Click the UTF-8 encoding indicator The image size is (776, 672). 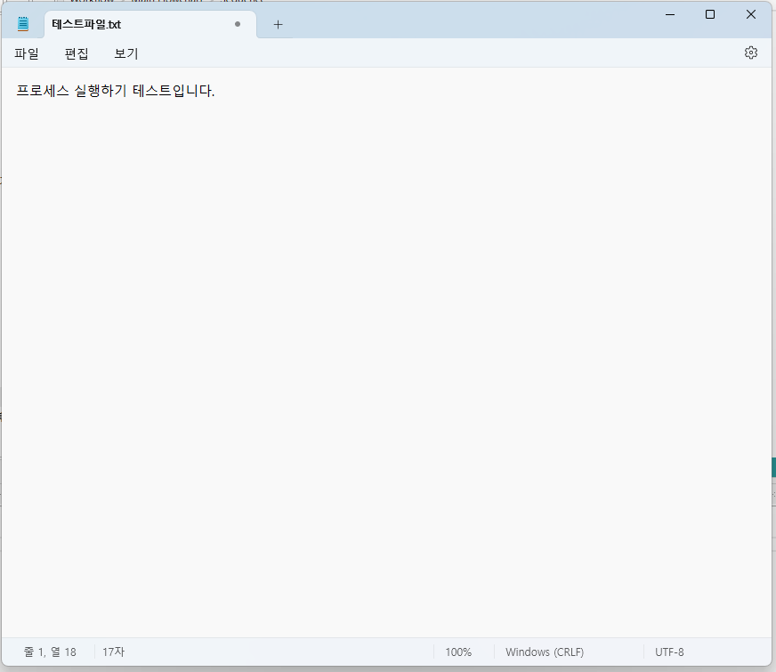[x=669, y=652]
